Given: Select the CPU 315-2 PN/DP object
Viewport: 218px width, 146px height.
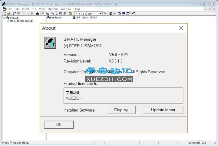Looking at the screenshot, I should coord(85,17).
